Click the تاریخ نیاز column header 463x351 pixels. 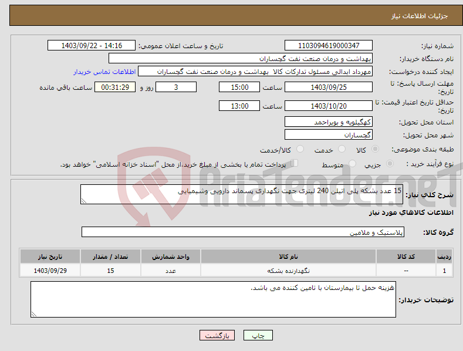(50, 256)
